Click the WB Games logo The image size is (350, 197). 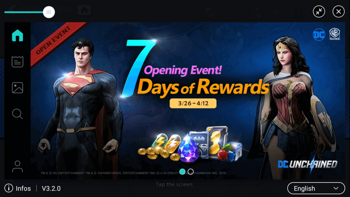point(335,34)
